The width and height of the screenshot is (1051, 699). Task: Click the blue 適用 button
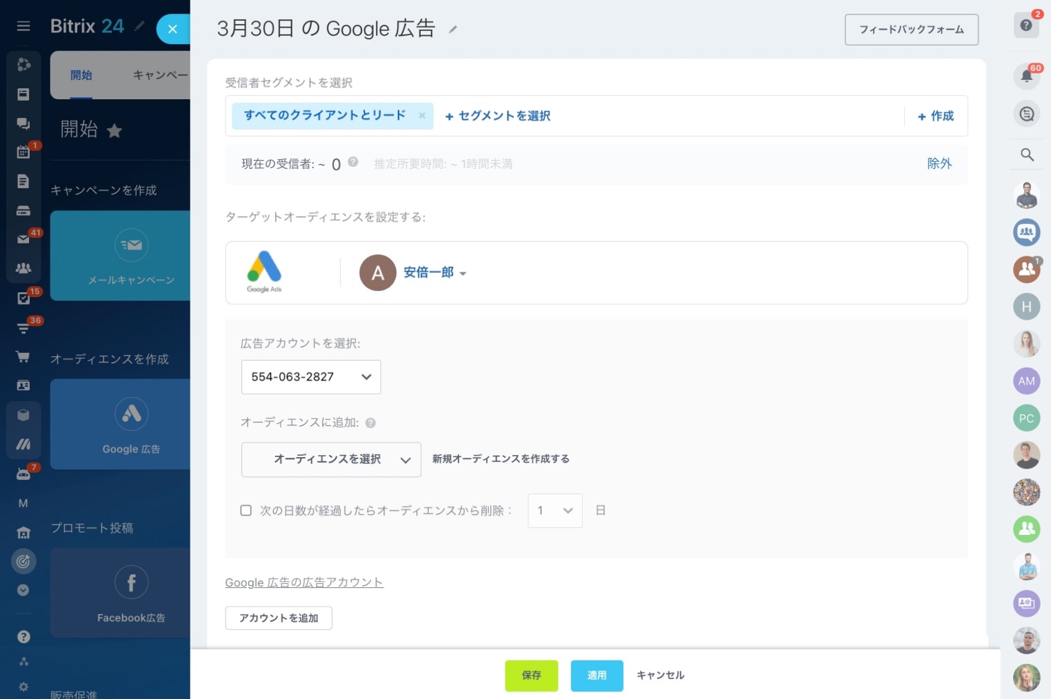pyautogui.click(x=597, y=676)
